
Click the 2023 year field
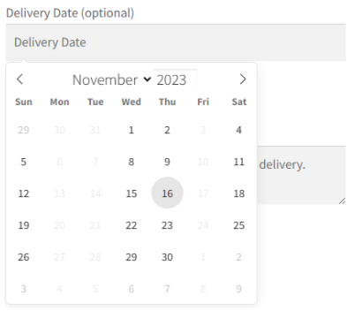tap(175, 79)
